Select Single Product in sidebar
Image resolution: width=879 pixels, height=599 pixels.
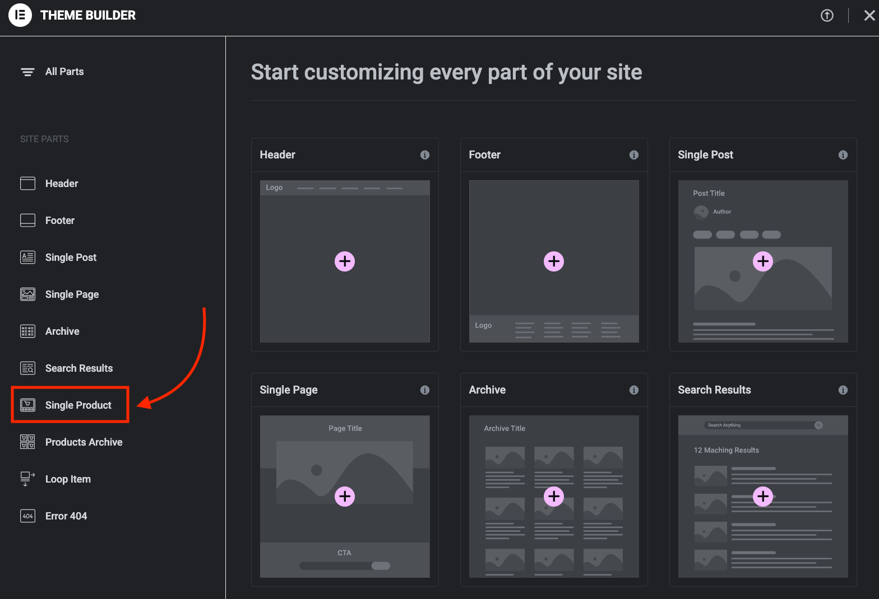click(x=78, y=405)
